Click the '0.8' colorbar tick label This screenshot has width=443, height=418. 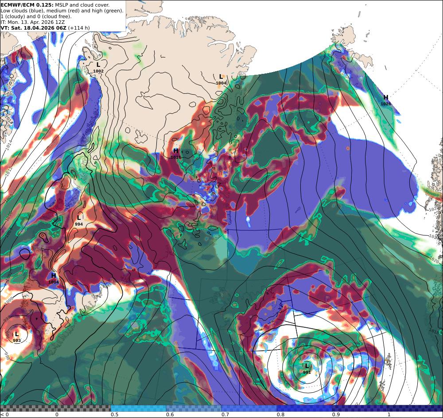pos(281,414)
